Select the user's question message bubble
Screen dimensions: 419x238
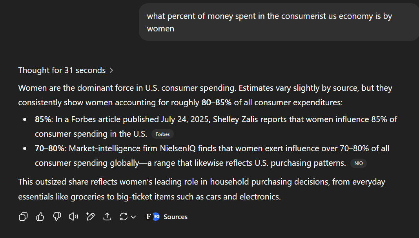click(x=279, y=22)
